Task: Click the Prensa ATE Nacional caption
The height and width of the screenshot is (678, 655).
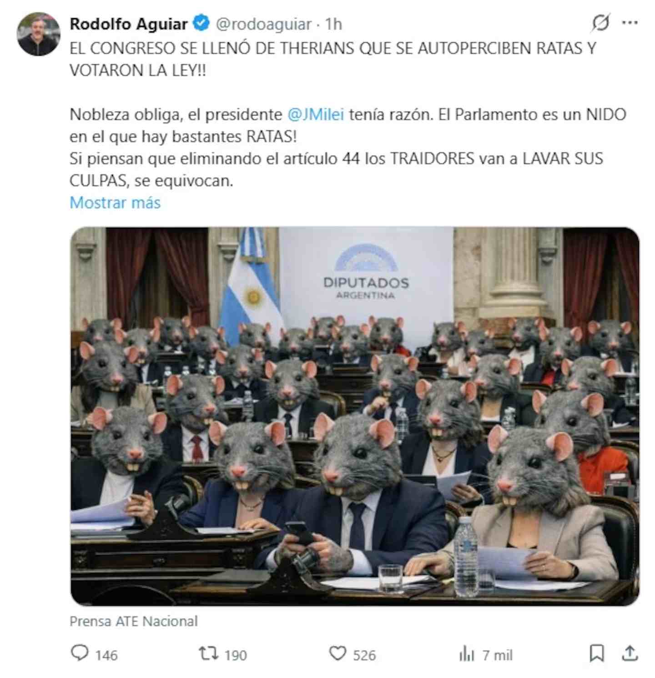Action: click(x=134, y=621)
